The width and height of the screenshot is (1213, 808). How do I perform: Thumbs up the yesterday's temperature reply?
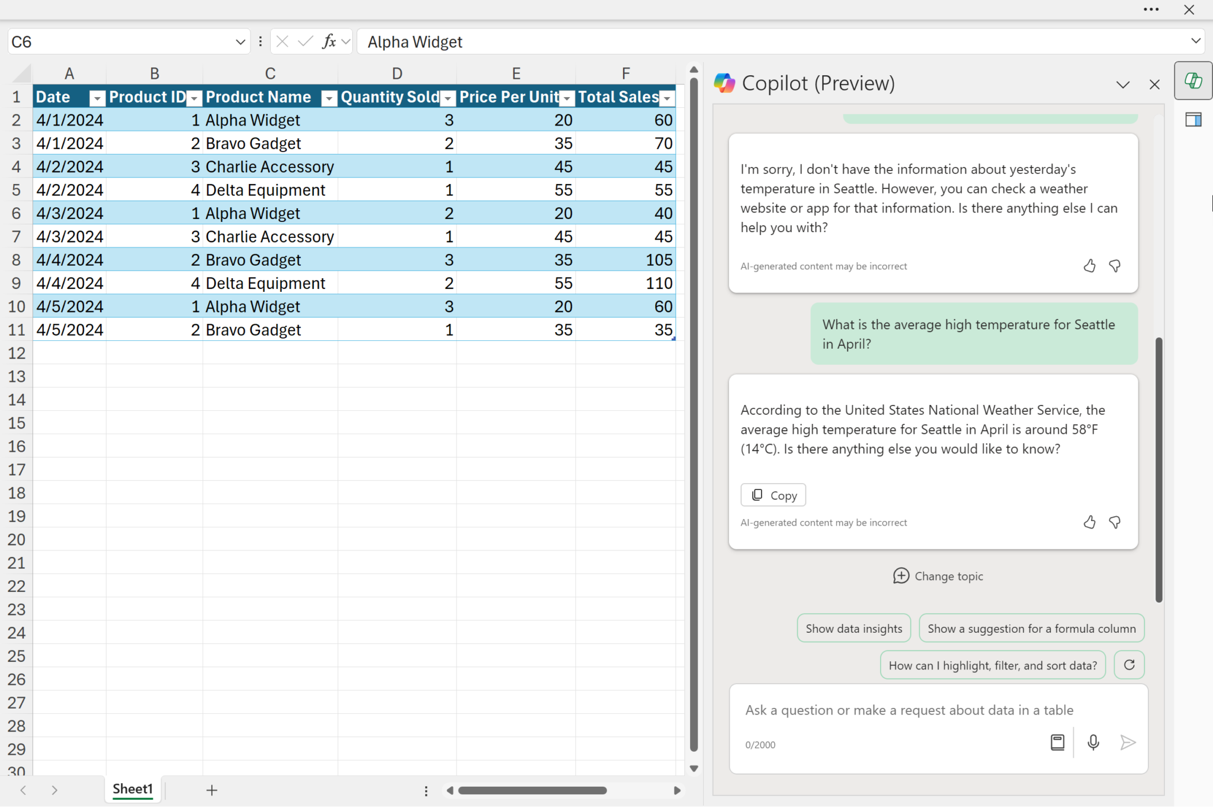pyautogui.click(x=1089, y=266)
